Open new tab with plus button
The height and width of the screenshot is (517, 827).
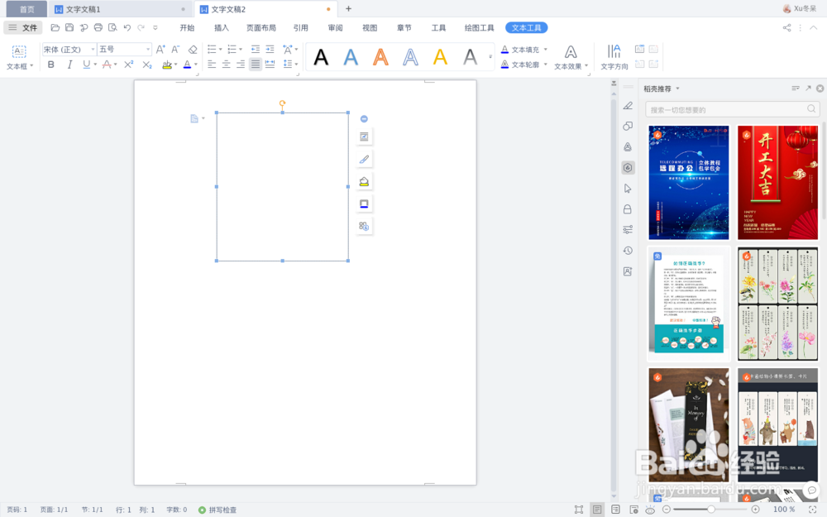[348, 9]
